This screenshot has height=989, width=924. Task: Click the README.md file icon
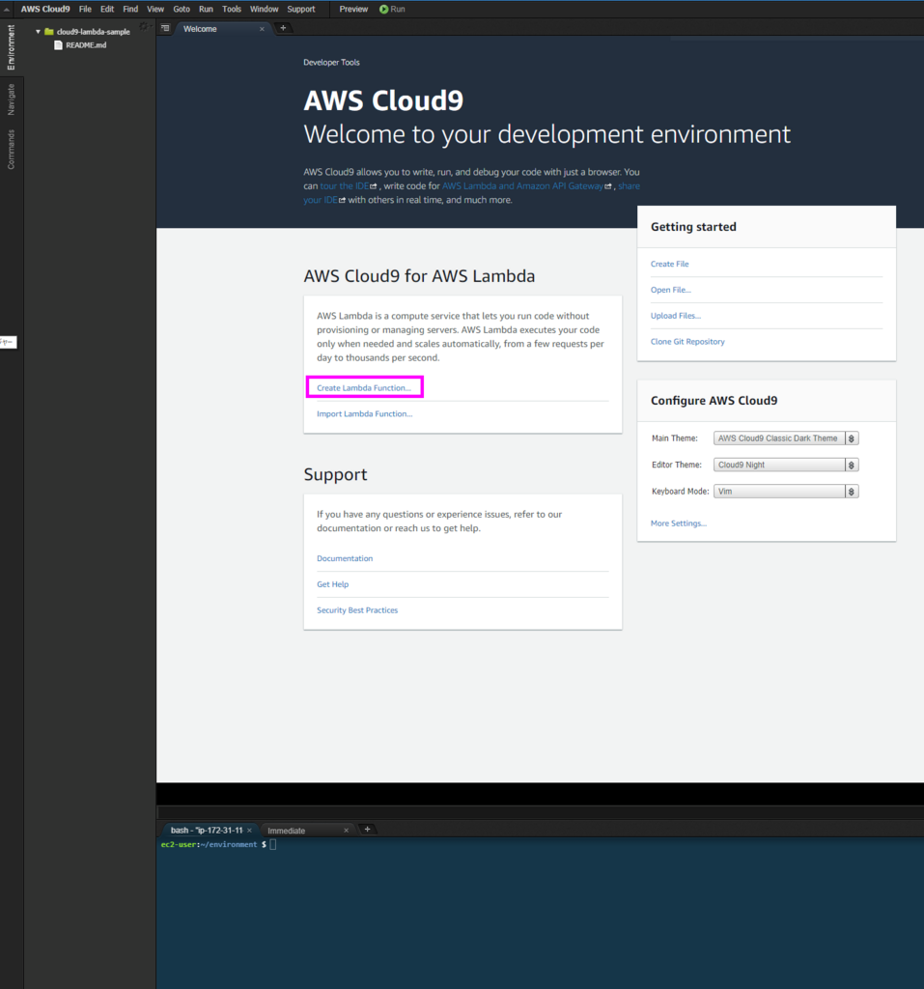click(58, 45)
